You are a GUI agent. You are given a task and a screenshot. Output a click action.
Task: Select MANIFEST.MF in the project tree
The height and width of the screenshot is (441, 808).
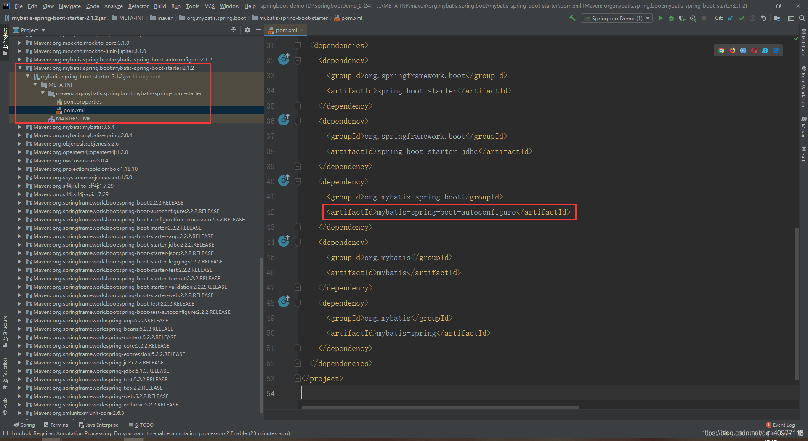pos(73,118)
